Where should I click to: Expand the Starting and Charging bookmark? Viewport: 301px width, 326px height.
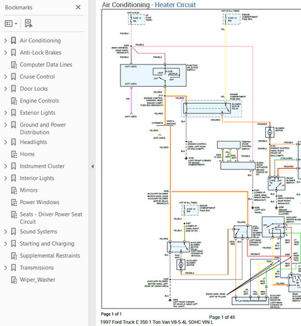coord(6,244)
